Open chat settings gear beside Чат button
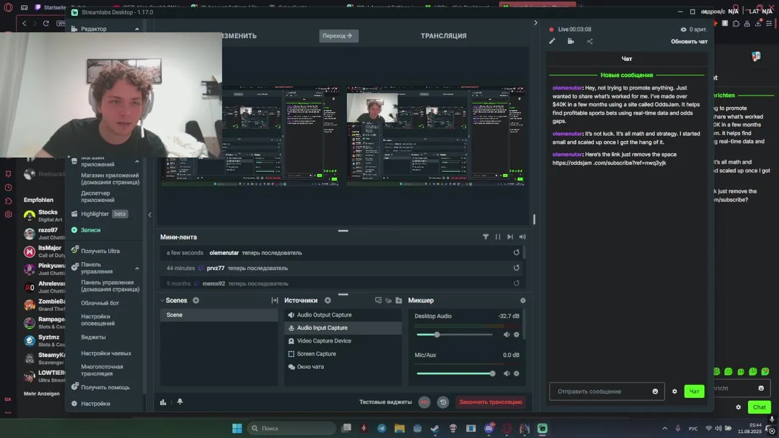779x438 pixels. [x=674, y=391]
